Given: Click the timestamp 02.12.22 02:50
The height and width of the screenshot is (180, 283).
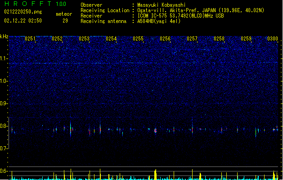Looking at the screenshot, I should pos(23,21).
